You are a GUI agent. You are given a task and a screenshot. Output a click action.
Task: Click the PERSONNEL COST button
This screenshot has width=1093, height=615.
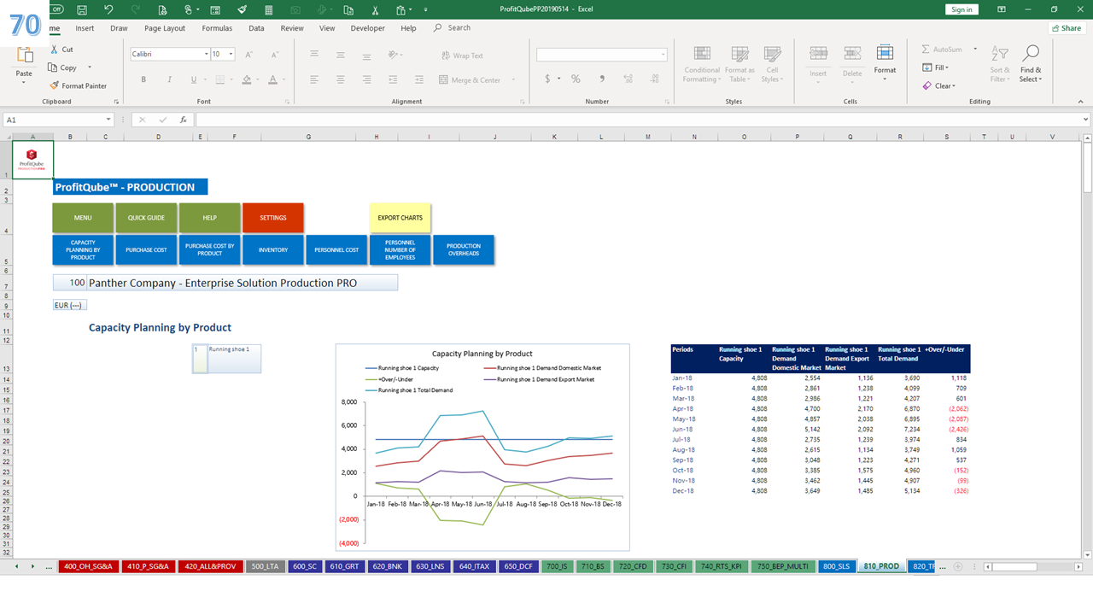336,250
